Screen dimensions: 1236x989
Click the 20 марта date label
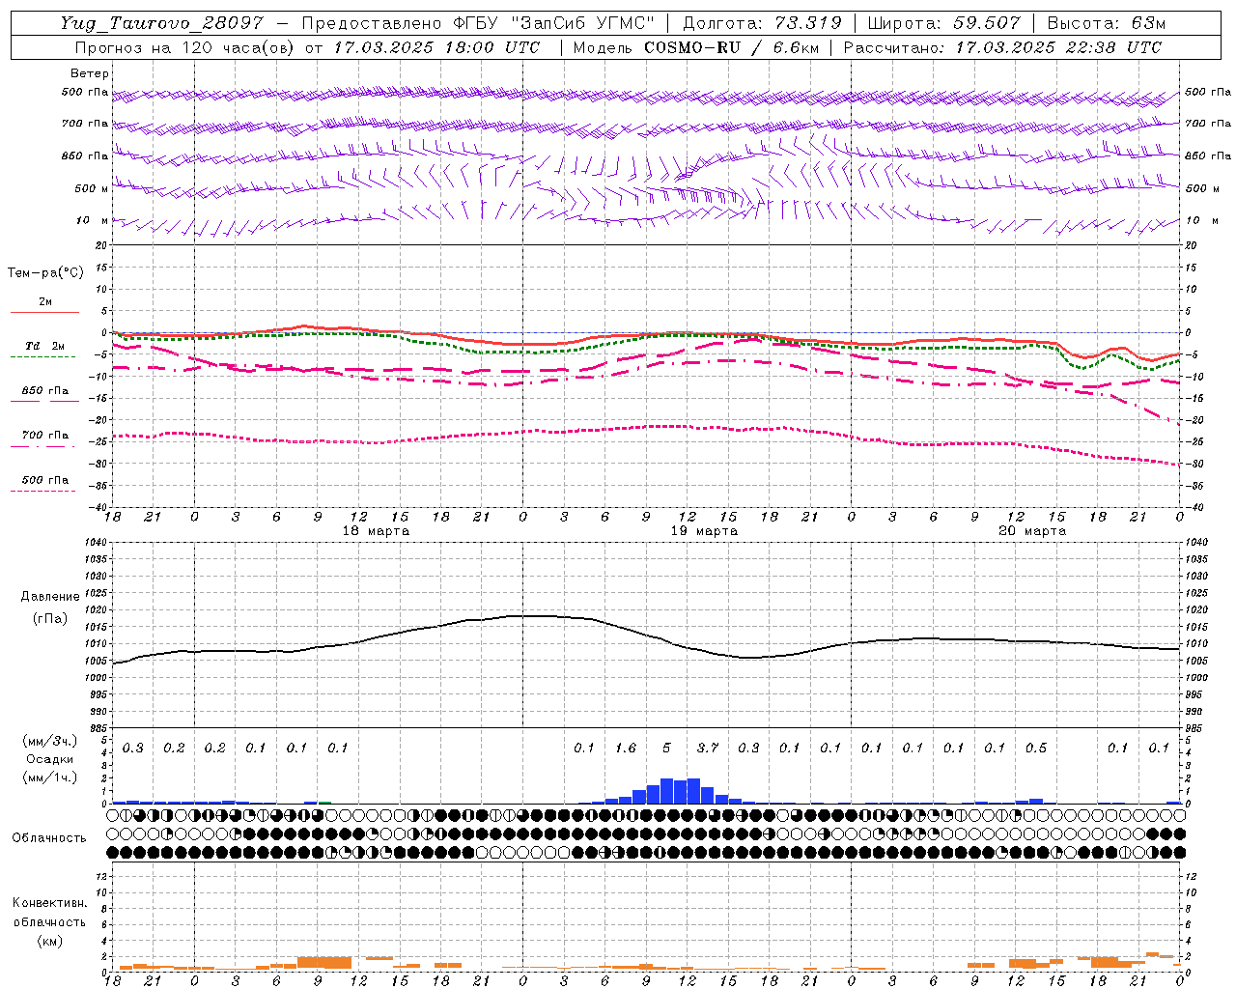coord(1032,531)
